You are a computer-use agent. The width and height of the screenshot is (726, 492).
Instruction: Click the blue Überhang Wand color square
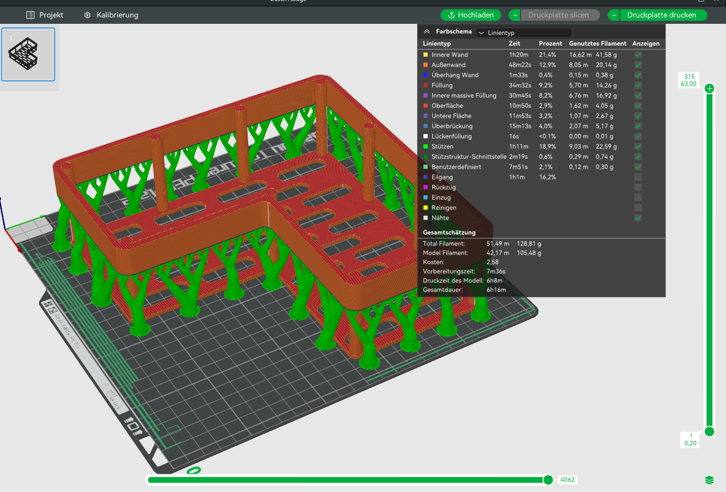426,75
